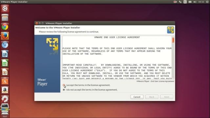210x118 pixels.
Task: Open LibreOffice Impress from the launcher
Action: click(5, 72)
